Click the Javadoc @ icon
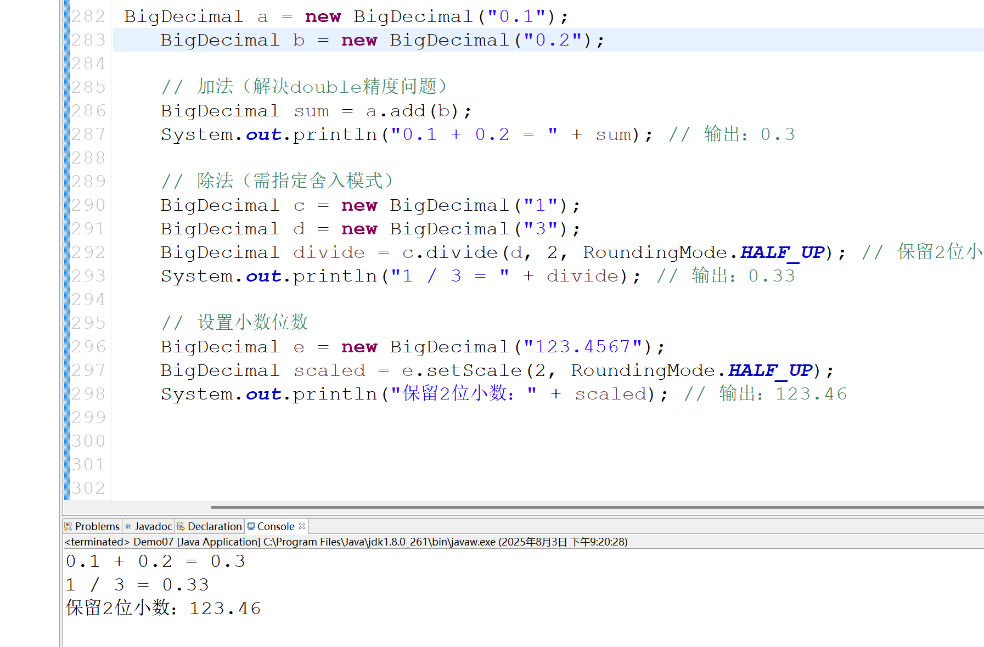This screenshot has width=984, height=647. point(128,526)
